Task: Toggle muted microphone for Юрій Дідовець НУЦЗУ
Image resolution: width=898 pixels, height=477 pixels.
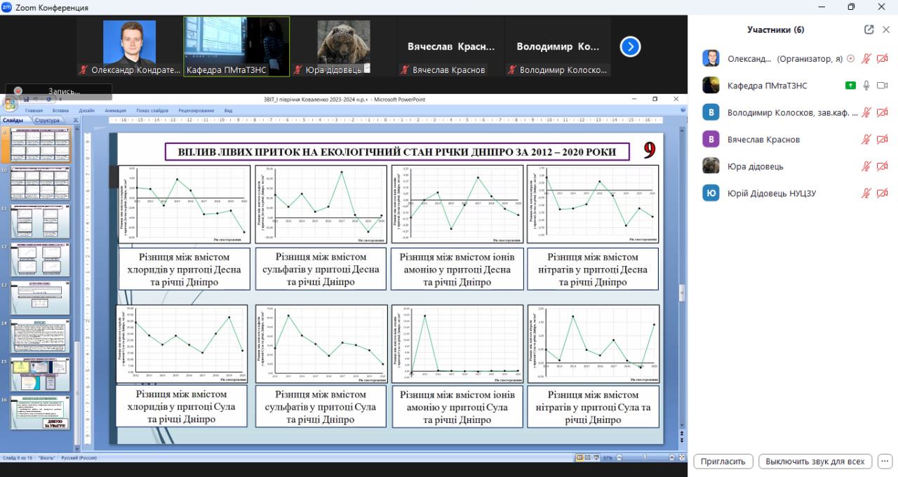Action: (866, 194)
